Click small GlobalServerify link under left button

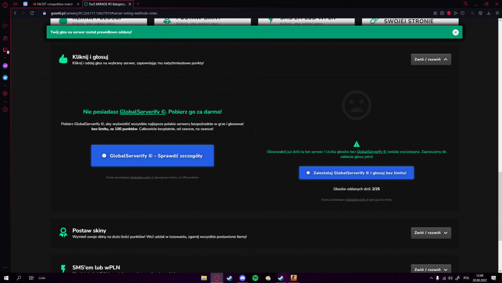click(142, 177)
